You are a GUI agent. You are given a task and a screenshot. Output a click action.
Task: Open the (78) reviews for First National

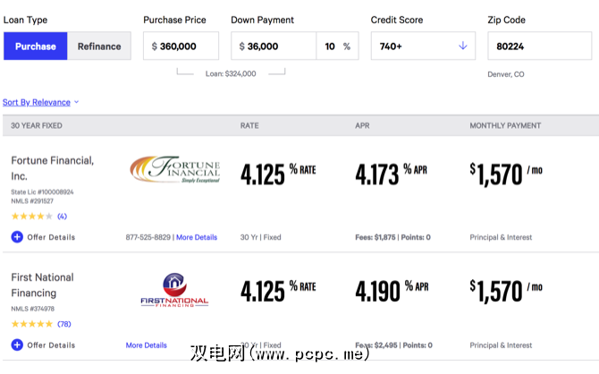64,324
